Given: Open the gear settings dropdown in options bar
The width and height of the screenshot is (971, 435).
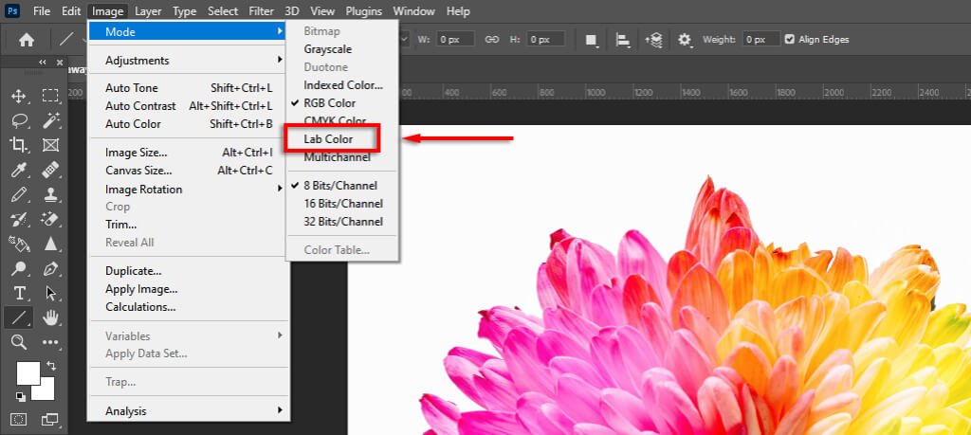Looking at the screenshot, I should tap(685, 40).
